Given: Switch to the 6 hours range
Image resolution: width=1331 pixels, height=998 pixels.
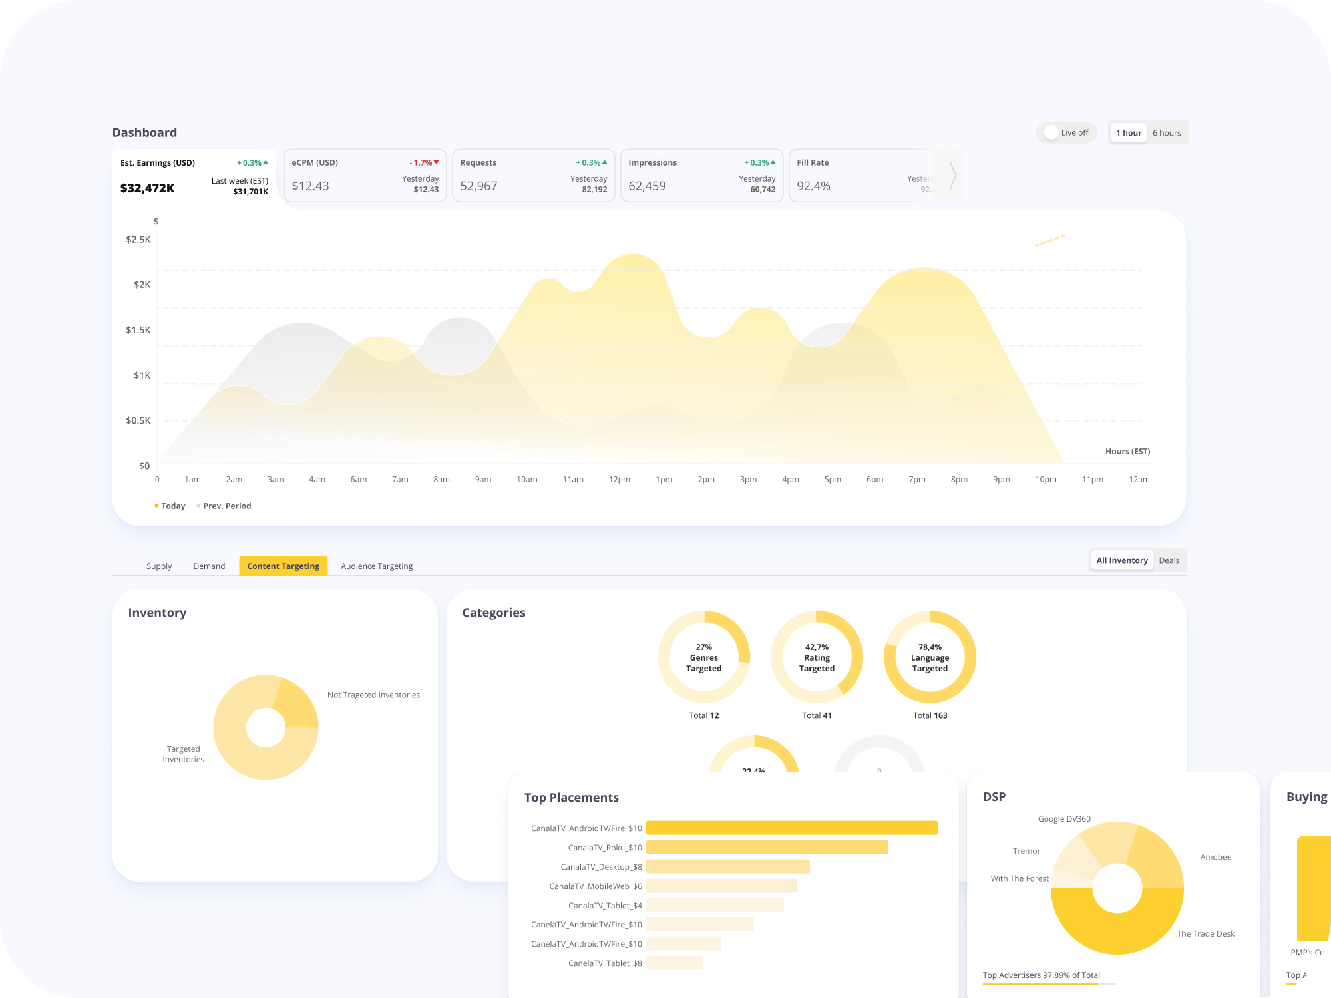Looking at the screenshot, I should (1166, 133).
